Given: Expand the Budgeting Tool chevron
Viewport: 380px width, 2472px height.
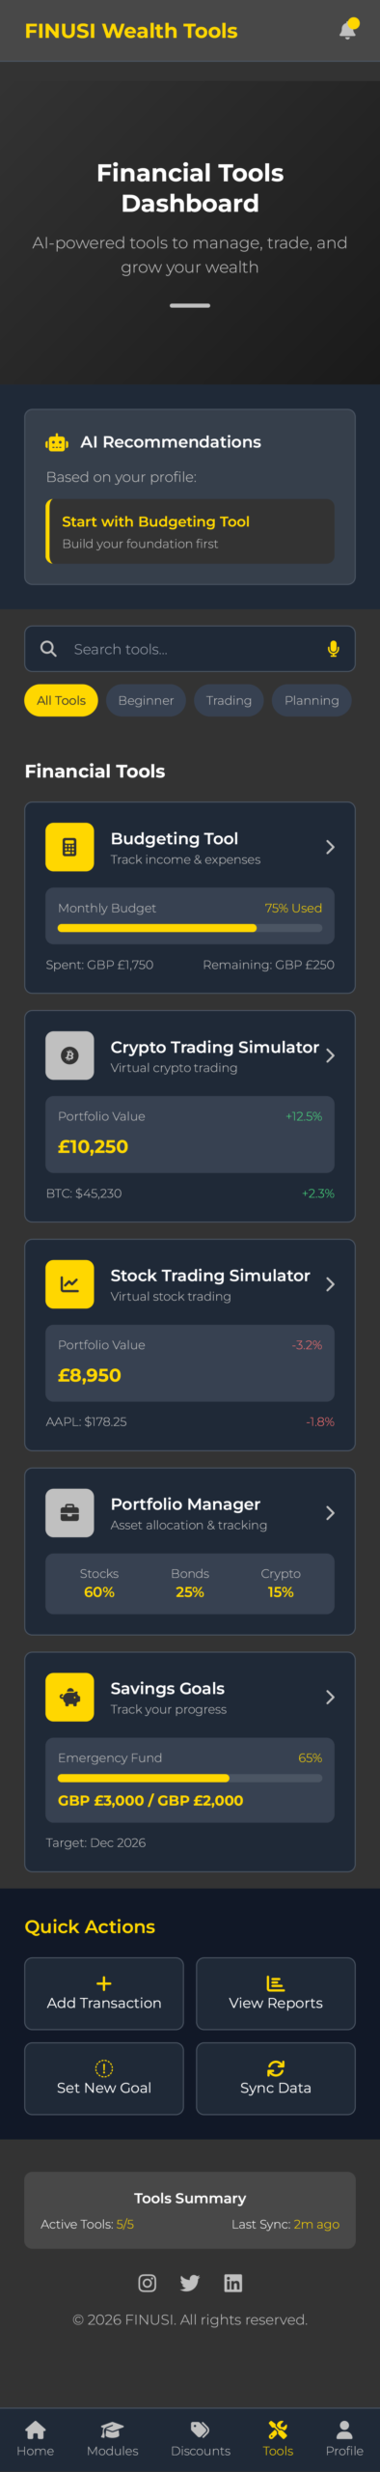Looking at the screenshot, I should [x=330, y=847].
